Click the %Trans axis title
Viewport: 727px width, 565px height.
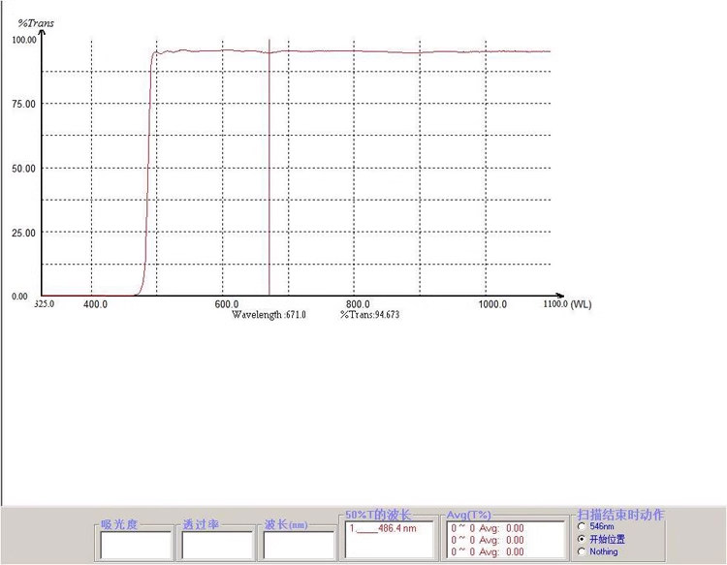click(36, 23)
